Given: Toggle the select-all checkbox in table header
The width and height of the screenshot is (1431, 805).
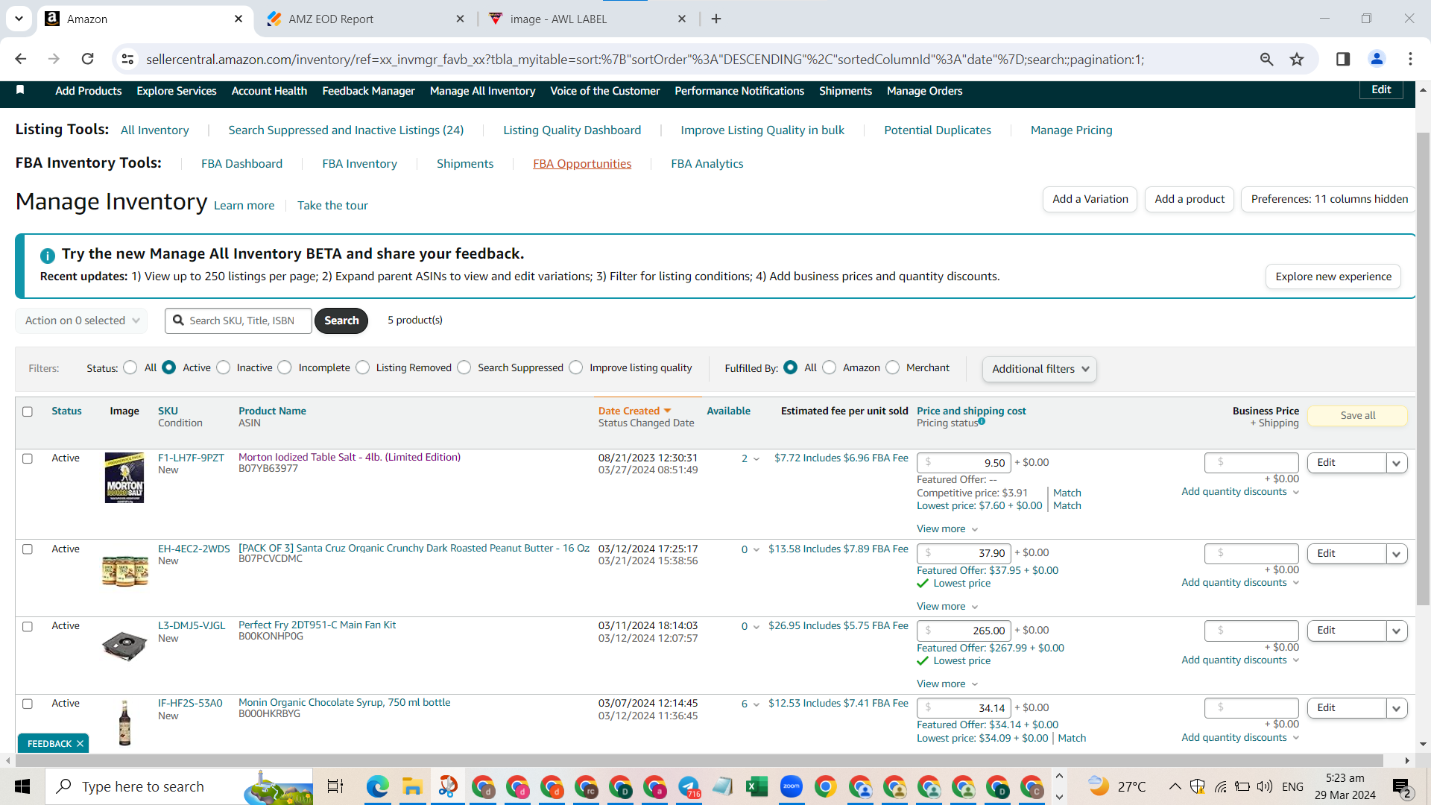Looking at the screenshot, I should point(28,411).
